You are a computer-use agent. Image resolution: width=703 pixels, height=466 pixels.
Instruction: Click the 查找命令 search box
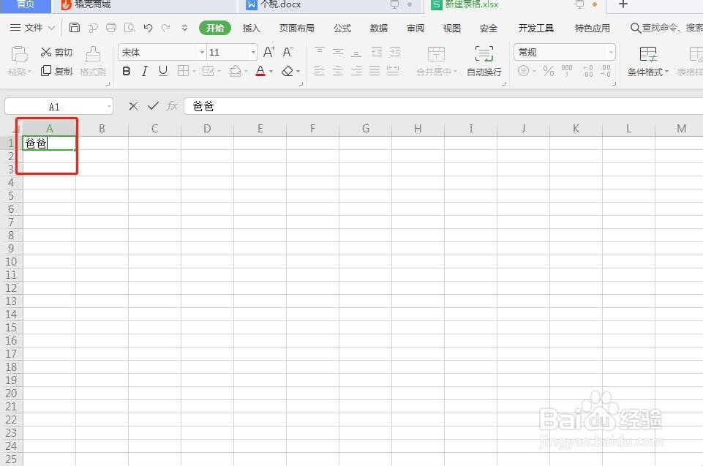pyautogui.click(x=666, y=28)
